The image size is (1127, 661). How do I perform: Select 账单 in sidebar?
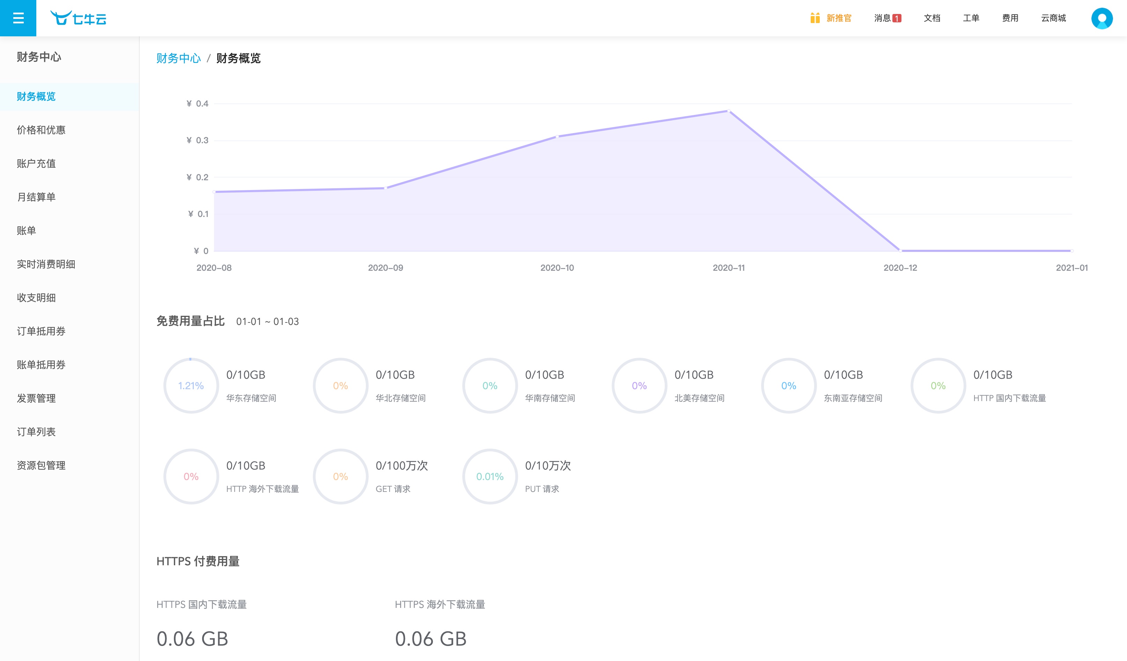pos(69,231)
